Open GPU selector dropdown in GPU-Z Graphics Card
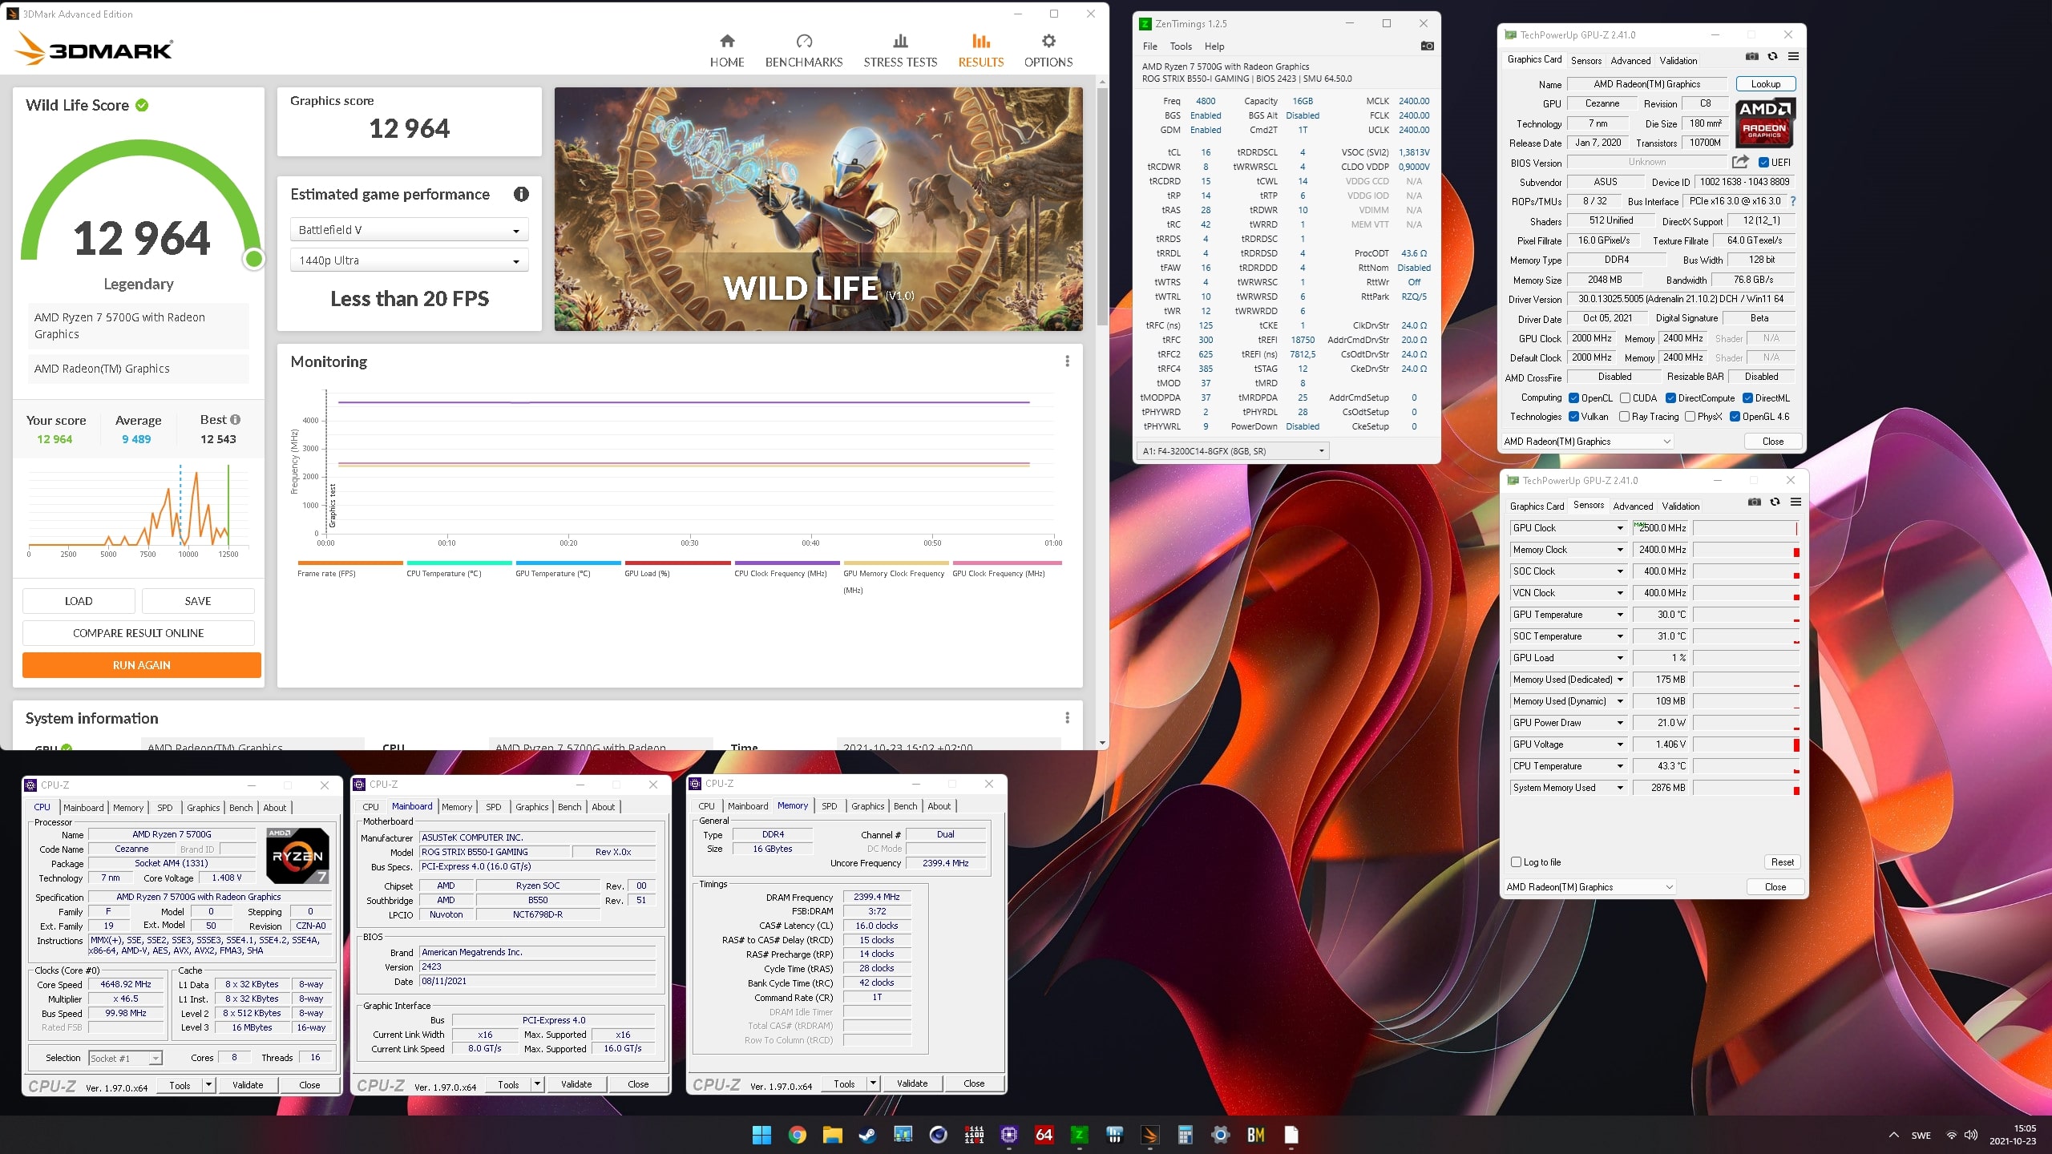This screenshot has height=1154, width=2052. pyautogui.click(x=1587, y=442)
